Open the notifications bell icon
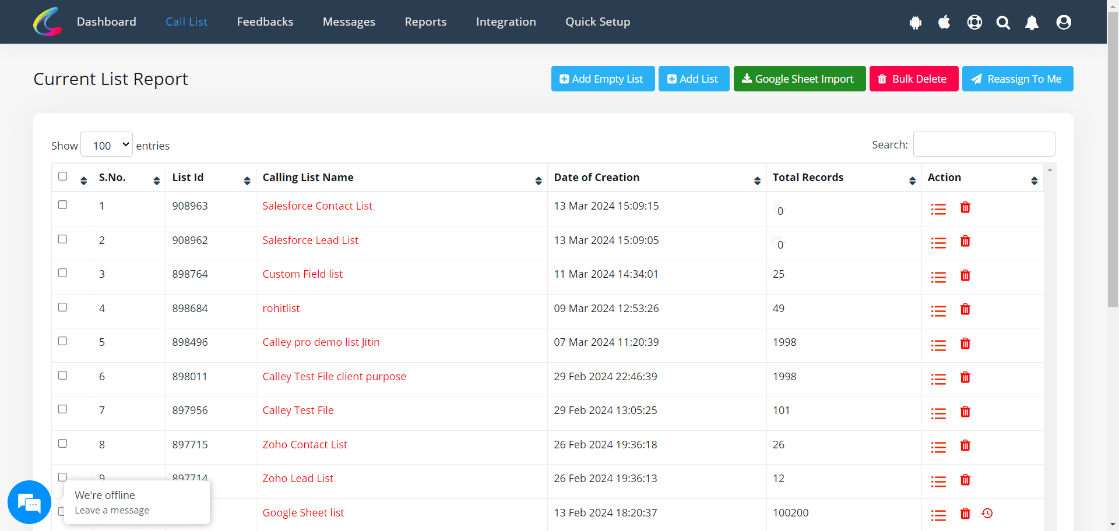Viewport: 1119px width, 531px height. click(1032, 23)
